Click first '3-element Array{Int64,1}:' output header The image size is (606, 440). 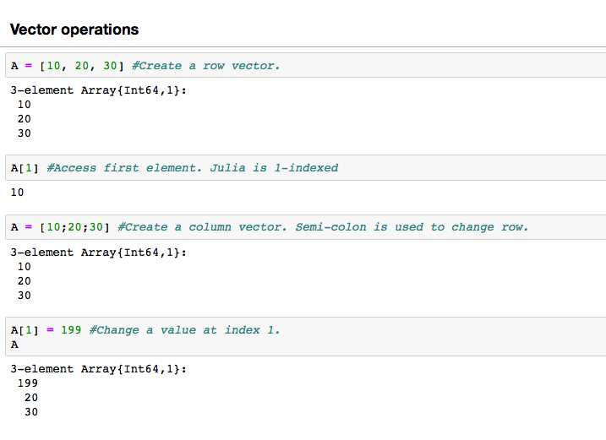99,90
